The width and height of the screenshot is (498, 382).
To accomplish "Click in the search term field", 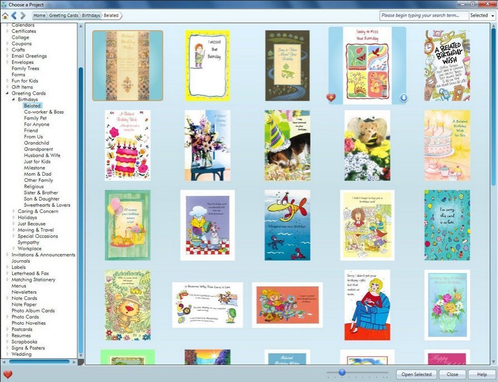I will 424,16.
